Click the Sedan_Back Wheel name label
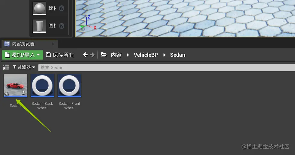295x155 pixels. click(x=42, y=106)
